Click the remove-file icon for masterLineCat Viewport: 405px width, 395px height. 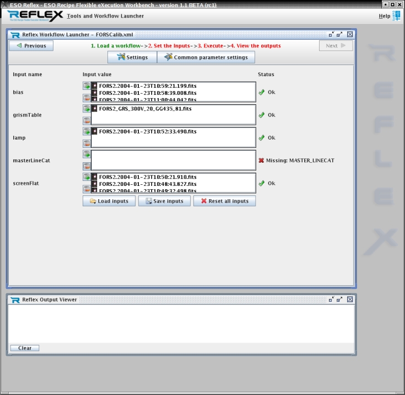87,166
